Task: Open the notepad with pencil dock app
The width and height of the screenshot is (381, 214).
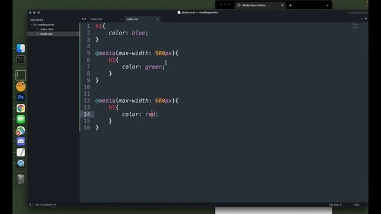Action: (x=21, y=152)
